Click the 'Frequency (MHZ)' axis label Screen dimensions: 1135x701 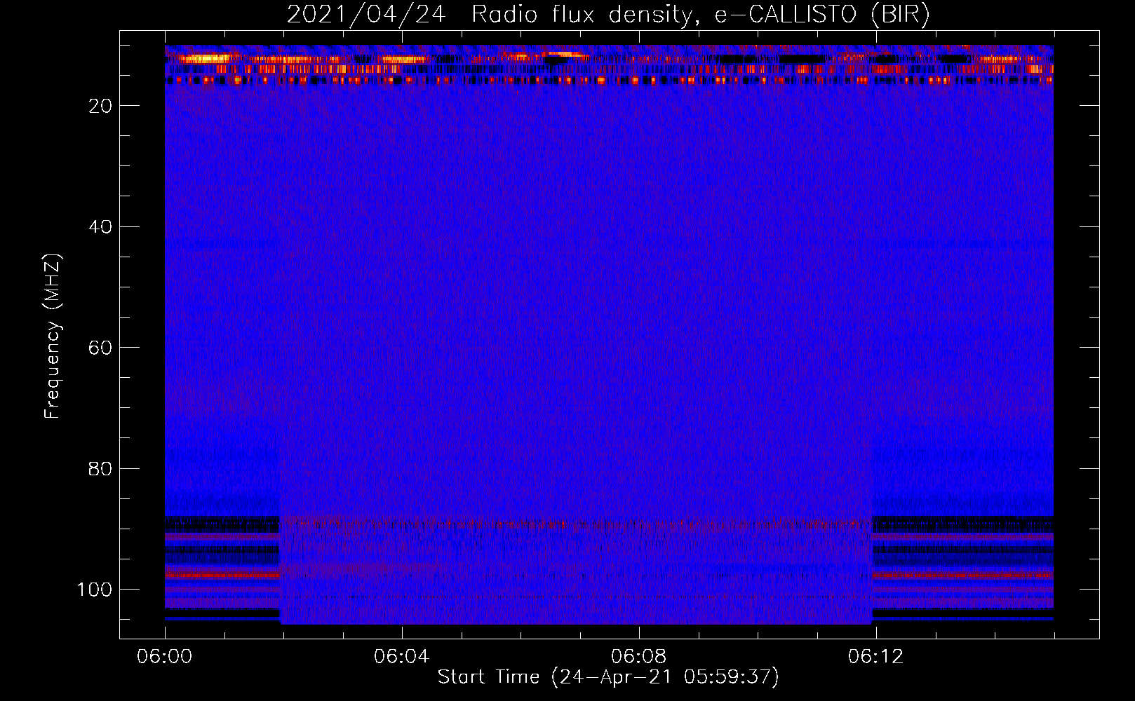(x=53, y=336)
